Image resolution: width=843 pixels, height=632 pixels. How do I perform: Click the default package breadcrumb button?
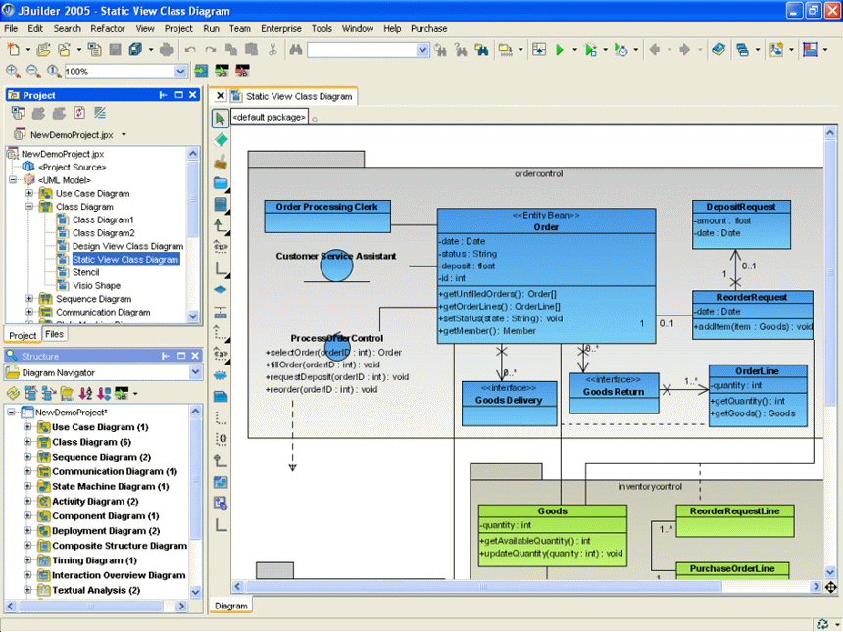270,118
